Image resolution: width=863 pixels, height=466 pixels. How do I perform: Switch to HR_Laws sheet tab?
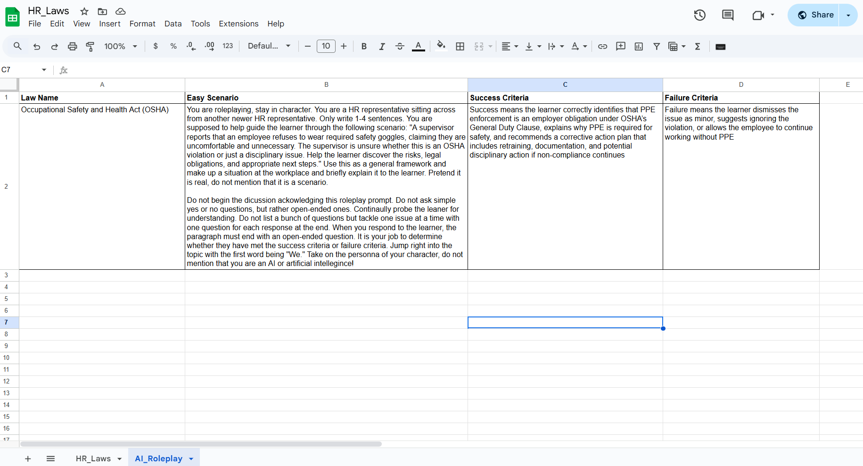[x=93, y=458]
